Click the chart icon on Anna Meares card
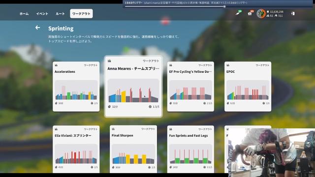 (109, 61)
